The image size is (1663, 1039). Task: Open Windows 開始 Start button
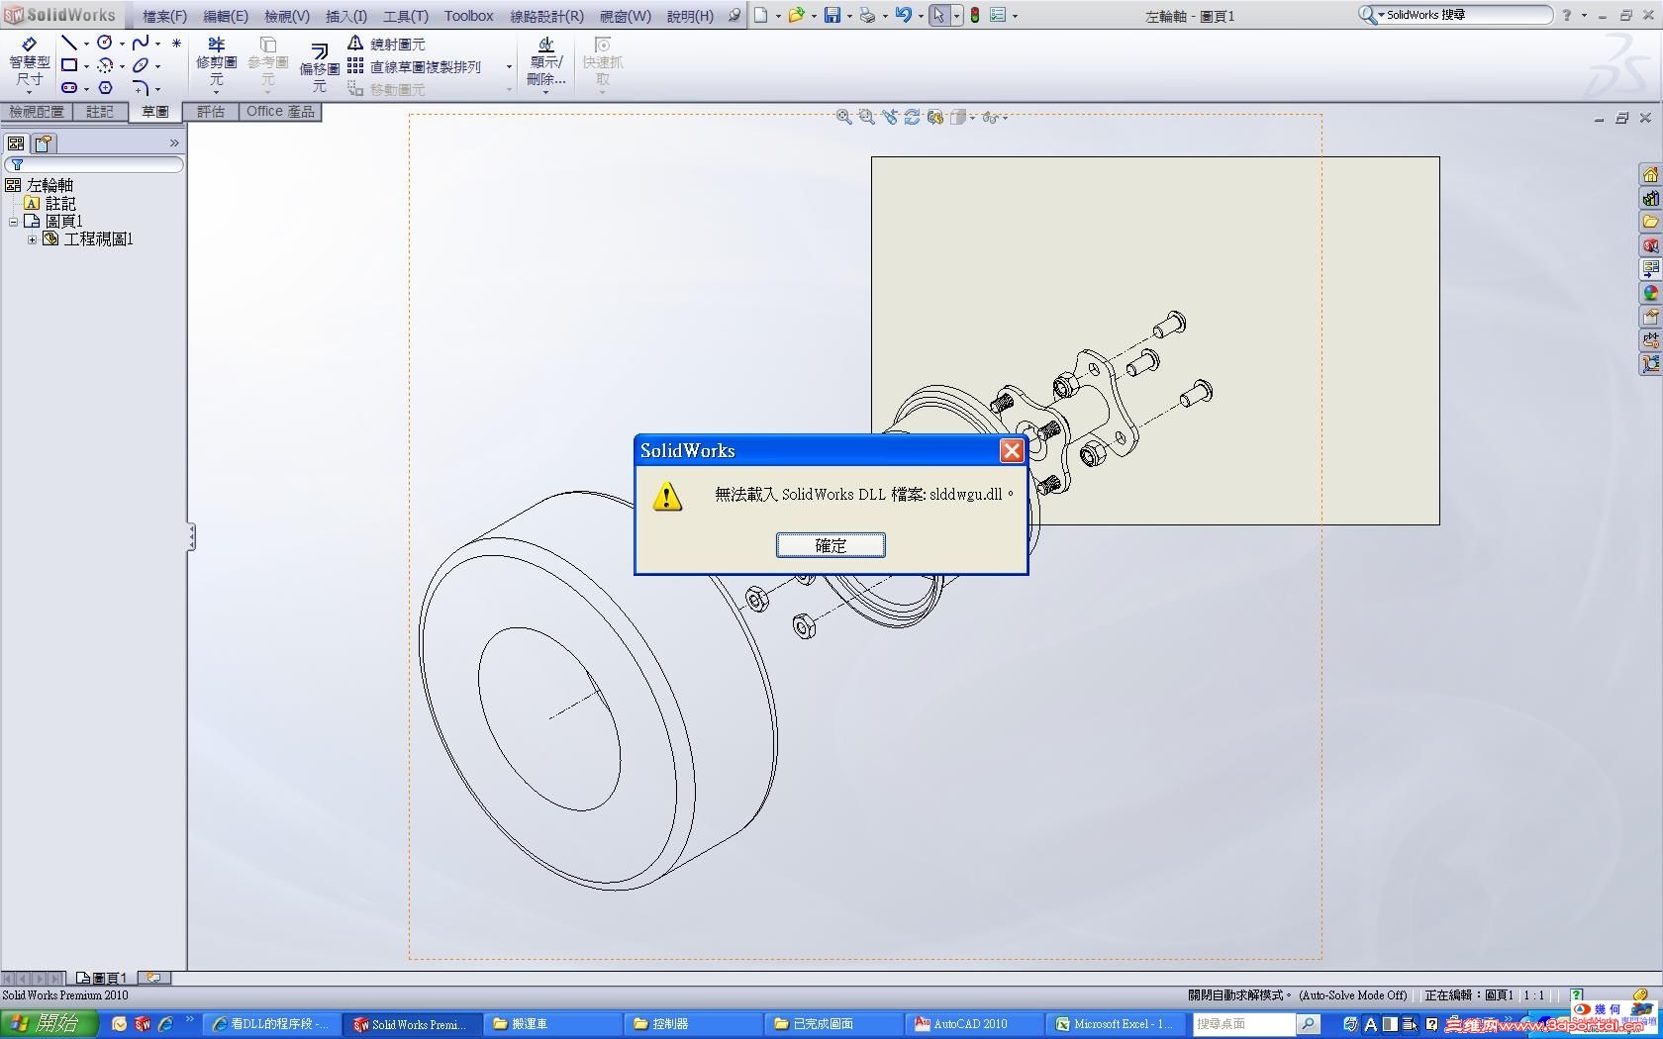[x=49, y=1024]
